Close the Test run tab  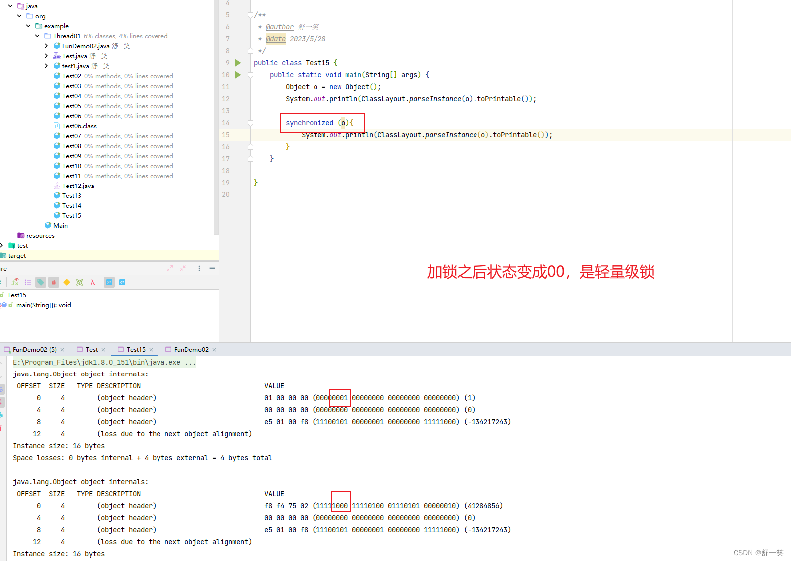point(103,350)
